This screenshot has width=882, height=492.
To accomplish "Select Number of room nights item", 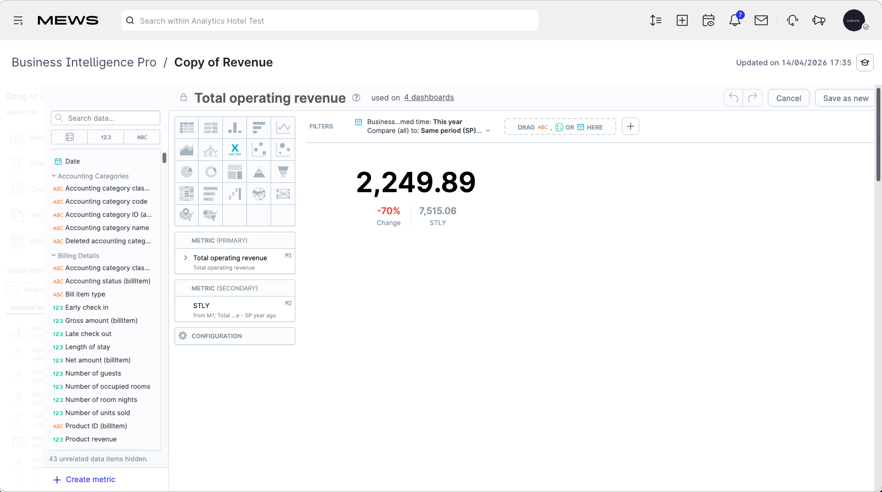I will (x=101, y=400).
